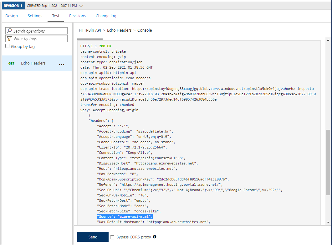This screenshot has width=332, height=245.
Task: Enable the Group by tag checkbox
Action: [x=8, y=46]
